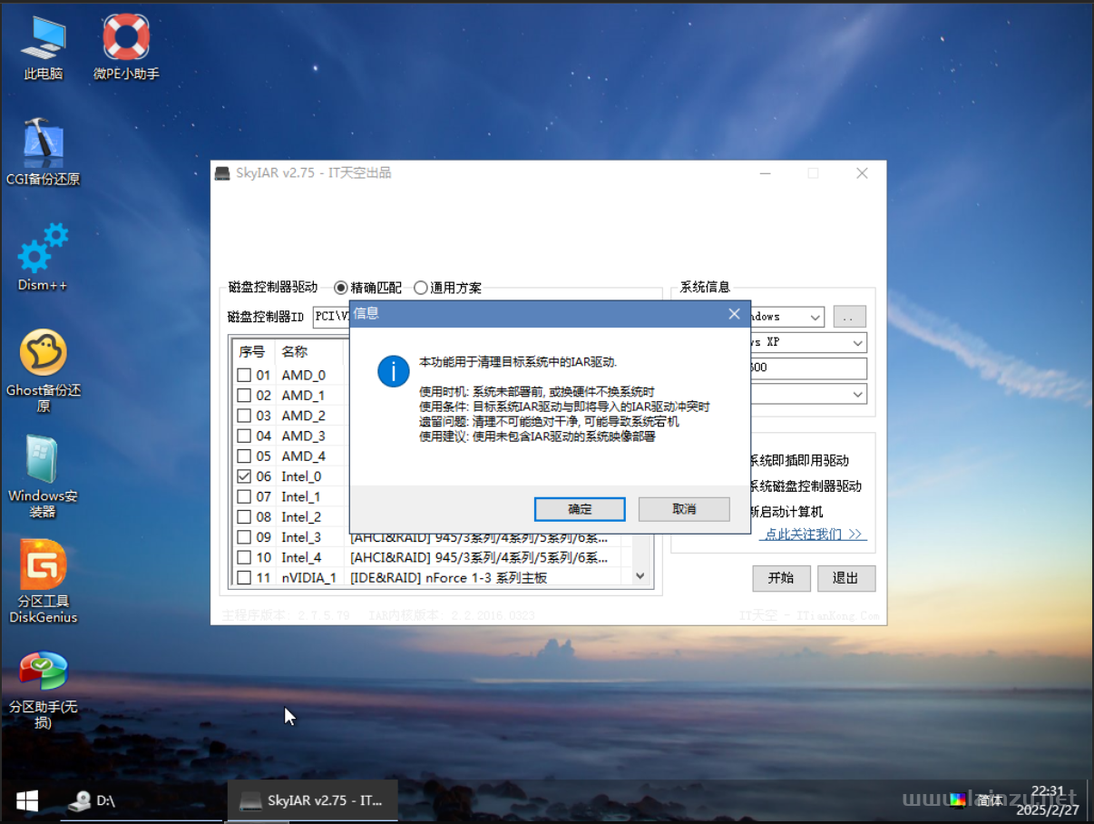This screenshot has width=1094, height=824.
Task: Open the 此电脑 desktop icon
Action: click(x=44, y=48)
